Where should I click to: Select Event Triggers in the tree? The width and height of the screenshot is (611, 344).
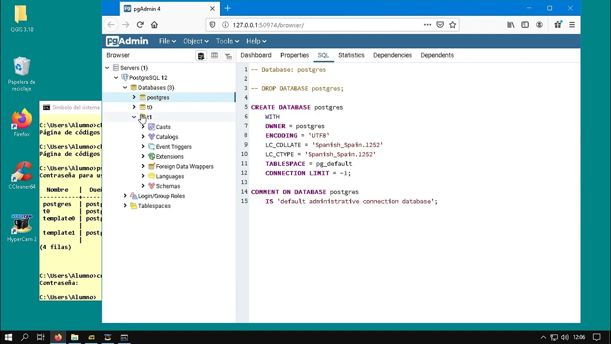tap(174, 147)
